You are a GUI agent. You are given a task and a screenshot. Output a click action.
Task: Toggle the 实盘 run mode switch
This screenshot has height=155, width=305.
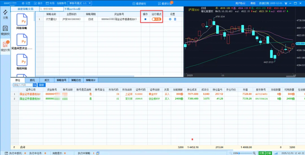(156, 19)
